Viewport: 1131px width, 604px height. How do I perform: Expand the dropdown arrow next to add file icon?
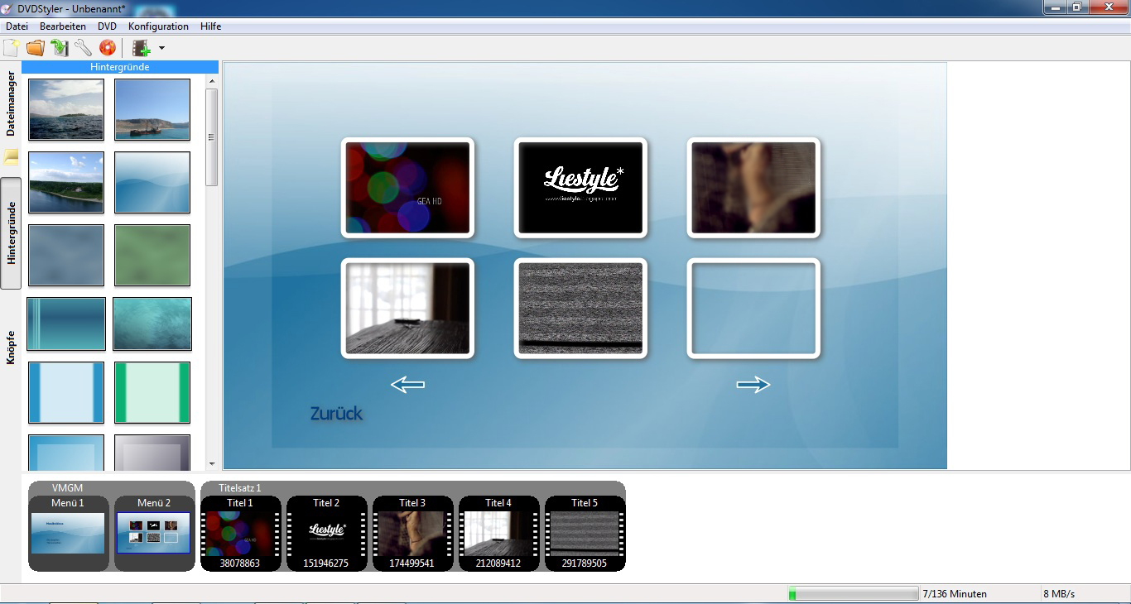coord(161,48)
